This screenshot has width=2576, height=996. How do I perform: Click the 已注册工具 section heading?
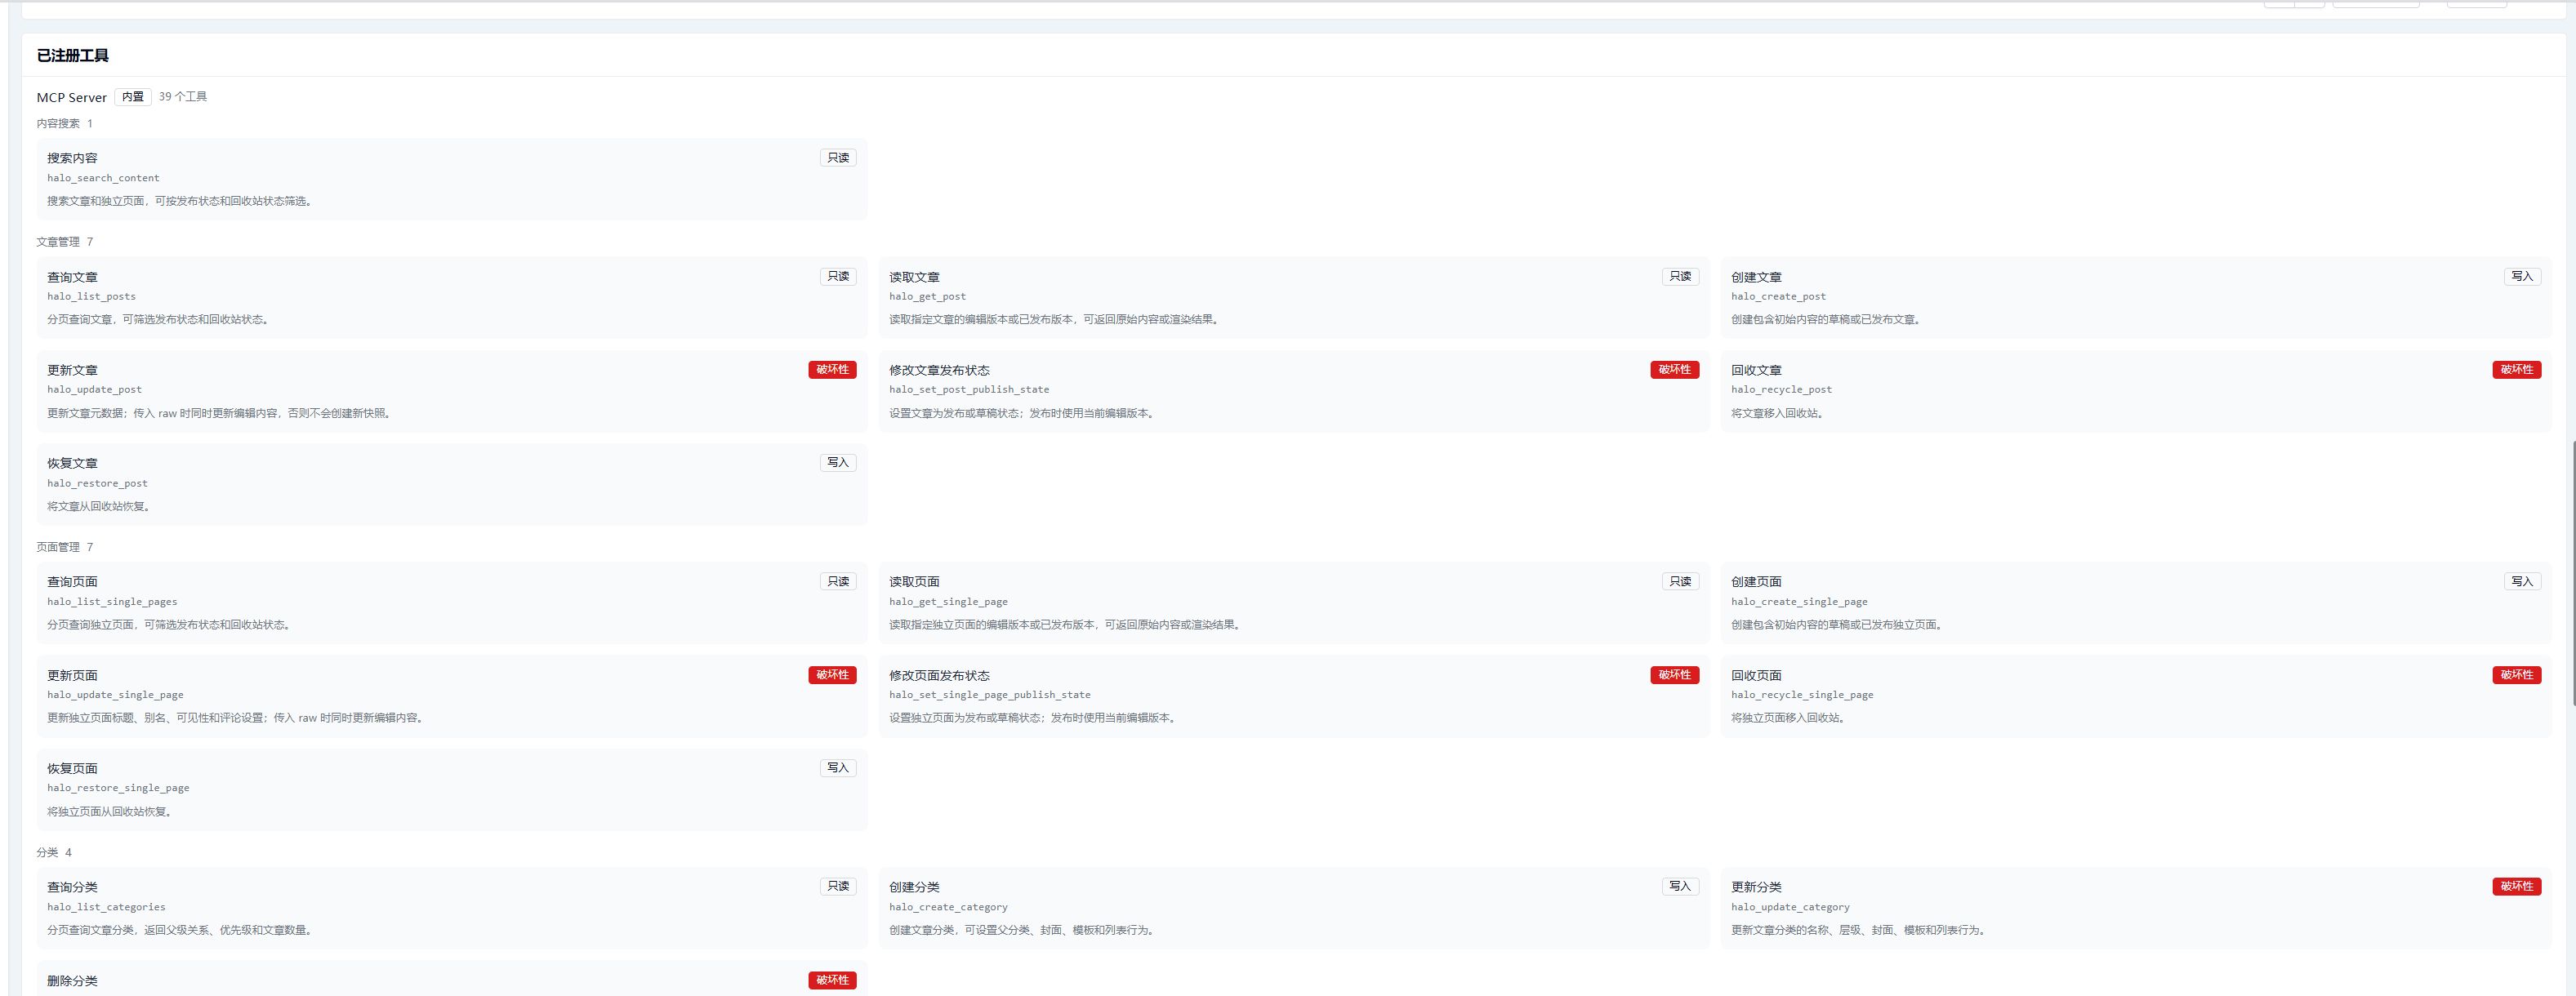click(x=73, y=56)
